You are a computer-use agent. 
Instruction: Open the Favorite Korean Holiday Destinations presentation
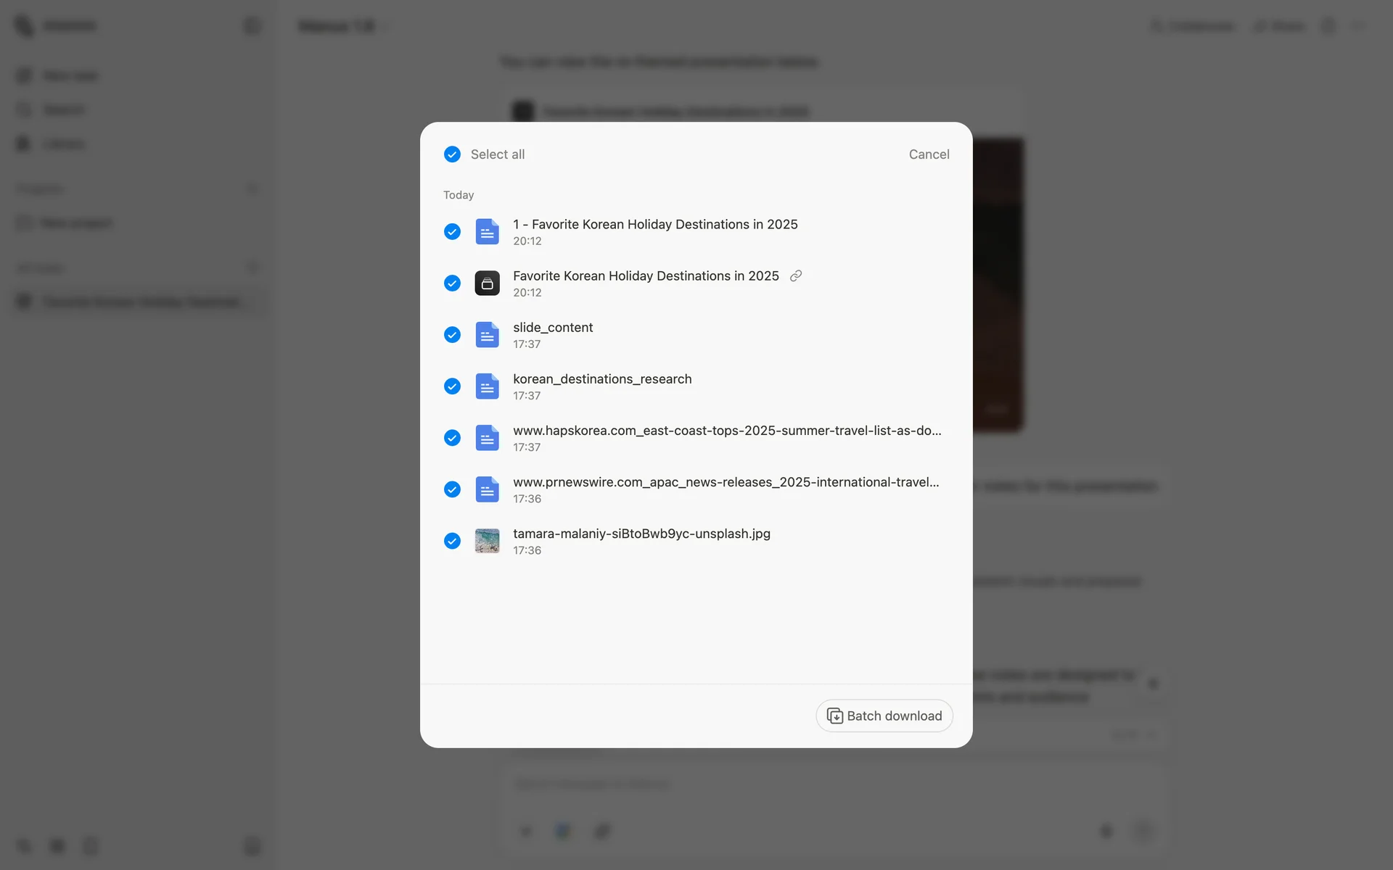(645, 276)
